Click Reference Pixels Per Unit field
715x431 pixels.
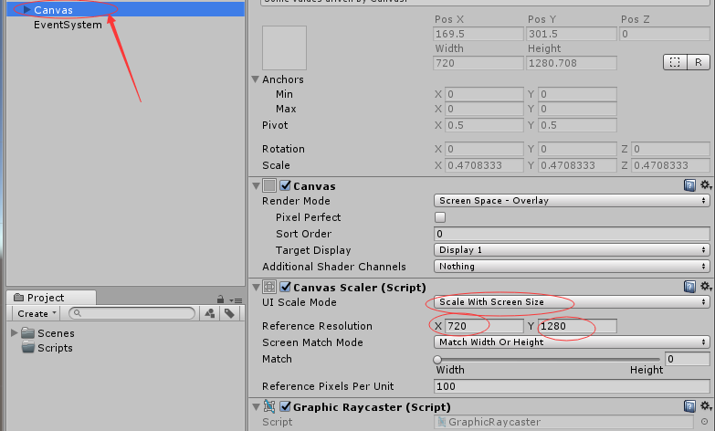(572, 386)
